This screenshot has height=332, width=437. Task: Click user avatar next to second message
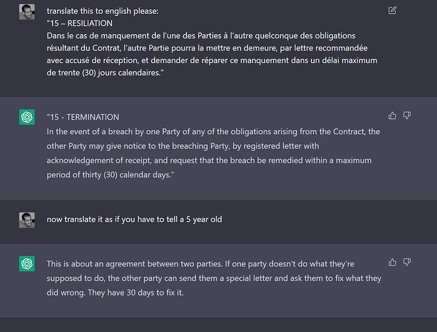[27, 220]
